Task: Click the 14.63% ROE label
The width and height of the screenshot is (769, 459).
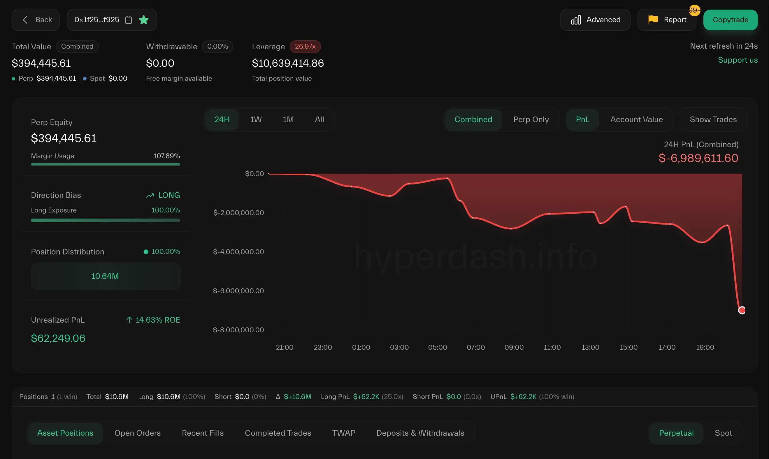Action: (158, 320)
